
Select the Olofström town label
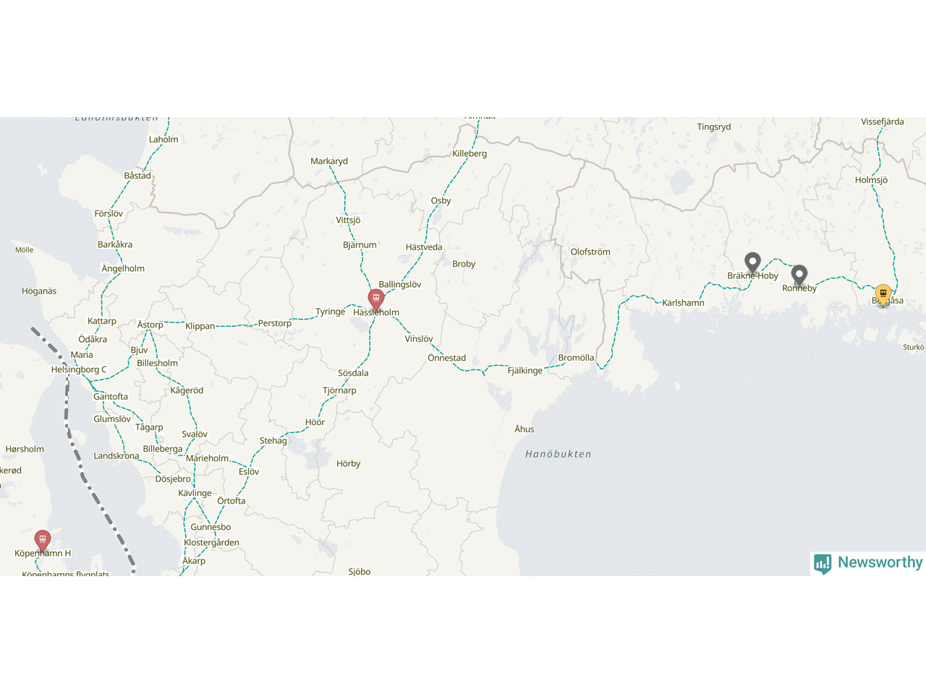click(x=590, y=252)
